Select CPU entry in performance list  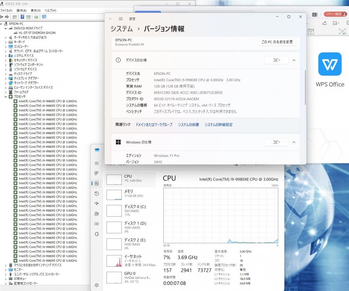pyautogui.click(x=130, y=179)
